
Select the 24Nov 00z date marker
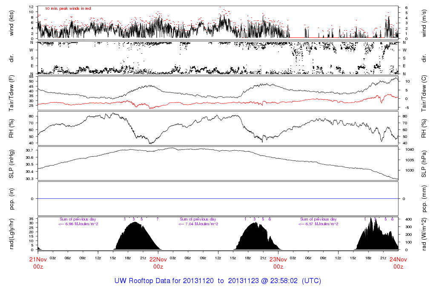click(x=398, y=262)
